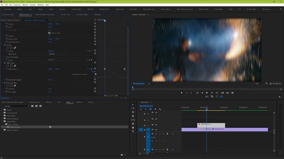Click ellipse mask under Directional Blur
The height and width of the screenshot is (159, 284).
[x=8, y=86]
